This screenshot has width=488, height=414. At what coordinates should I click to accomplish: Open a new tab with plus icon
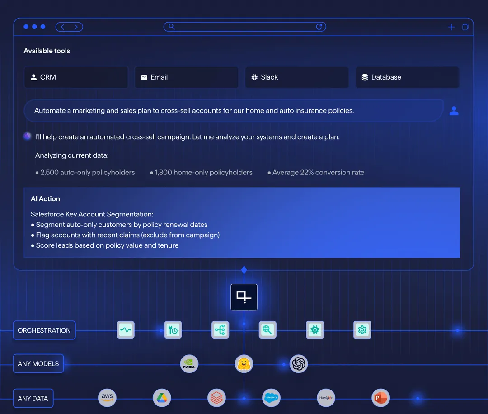pyautogui.click(x=451, y=27)
